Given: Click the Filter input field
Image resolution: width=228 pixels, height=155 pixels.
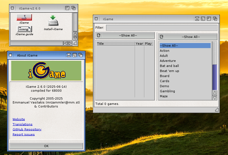Looking at the screenshot, I should click(162, 28).
